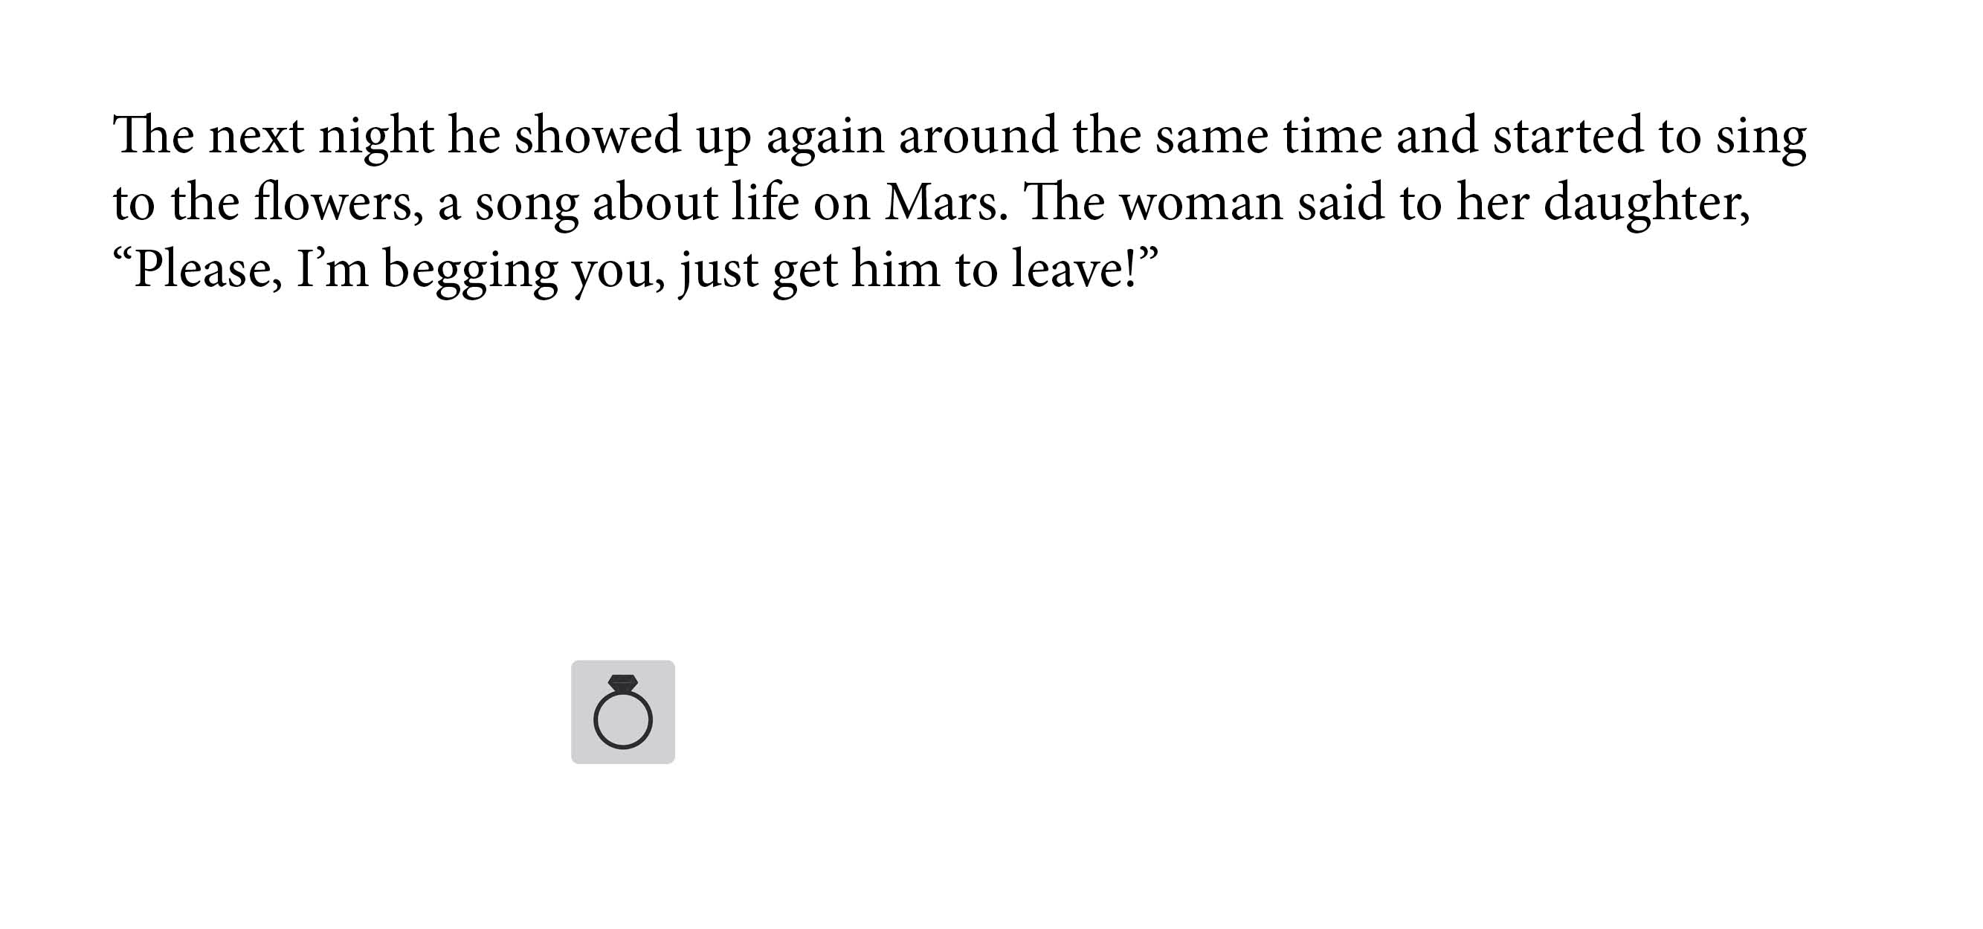1983x929 pixels.
Task: Click the word "said" in the paragraph
Action: (x=1341, y=203)
